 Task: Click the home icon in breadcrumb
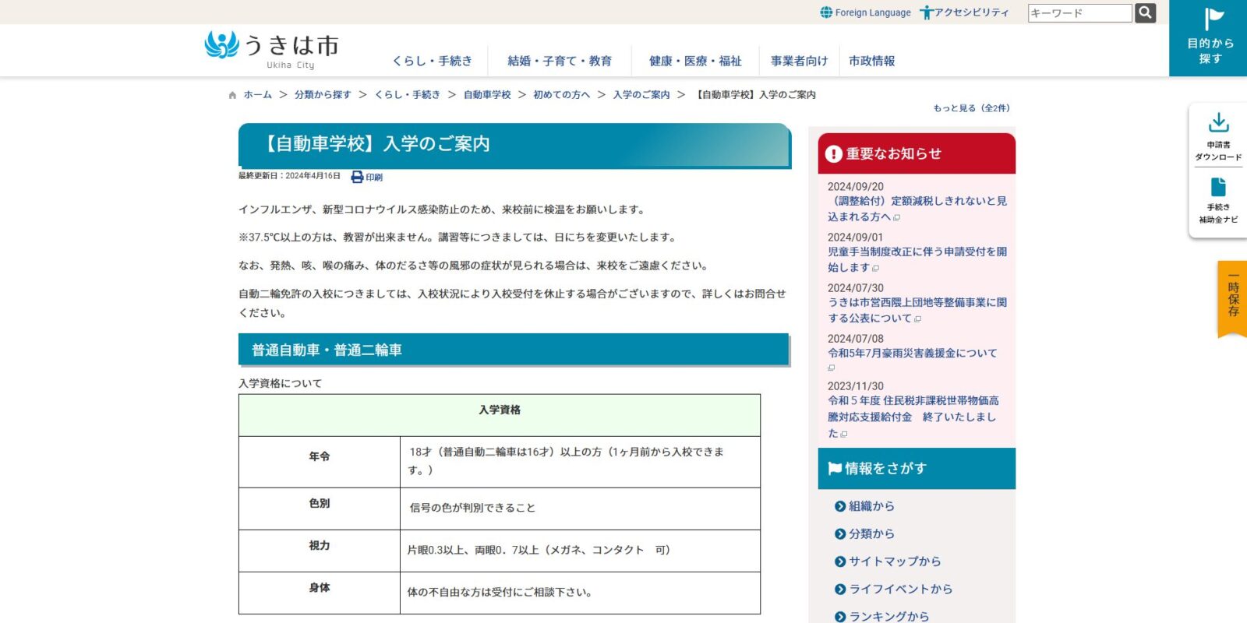tap(232, 95)
